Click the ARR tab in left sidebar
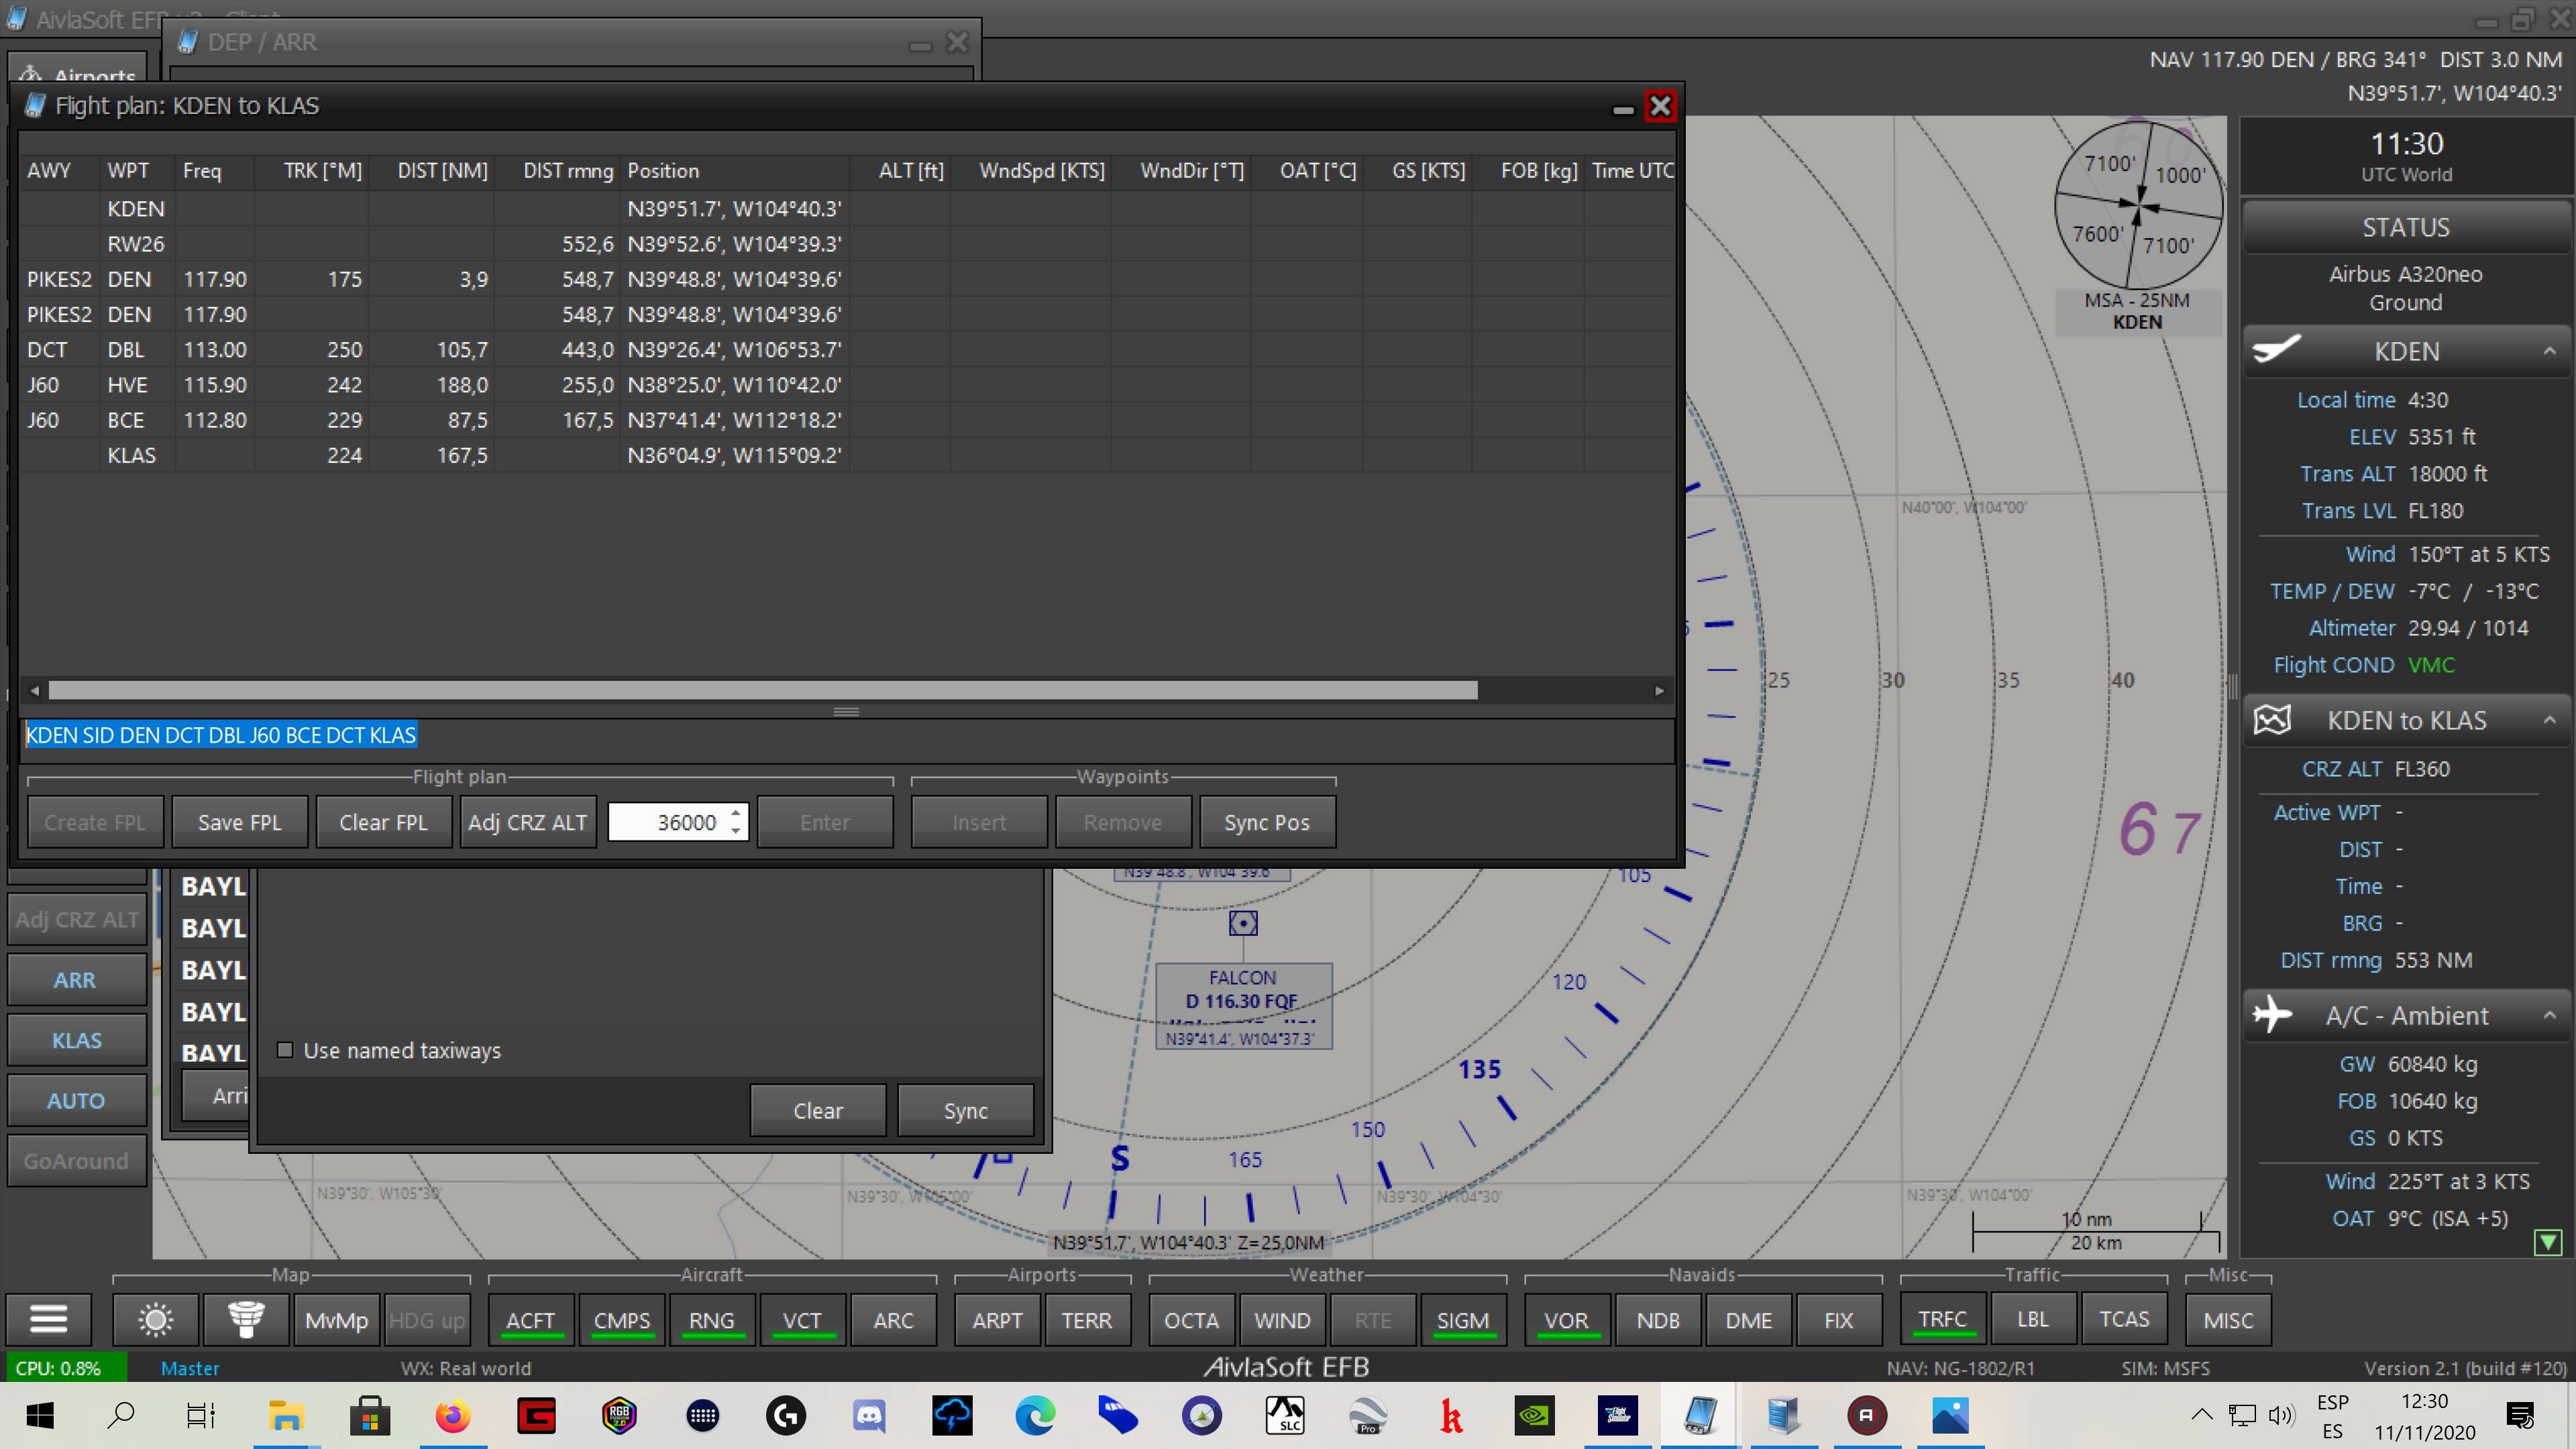 pos(76,980)
